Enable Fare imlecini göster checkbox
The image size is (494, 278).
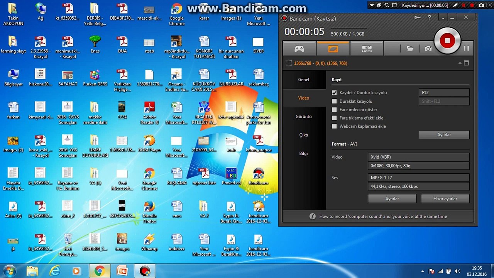334,110
